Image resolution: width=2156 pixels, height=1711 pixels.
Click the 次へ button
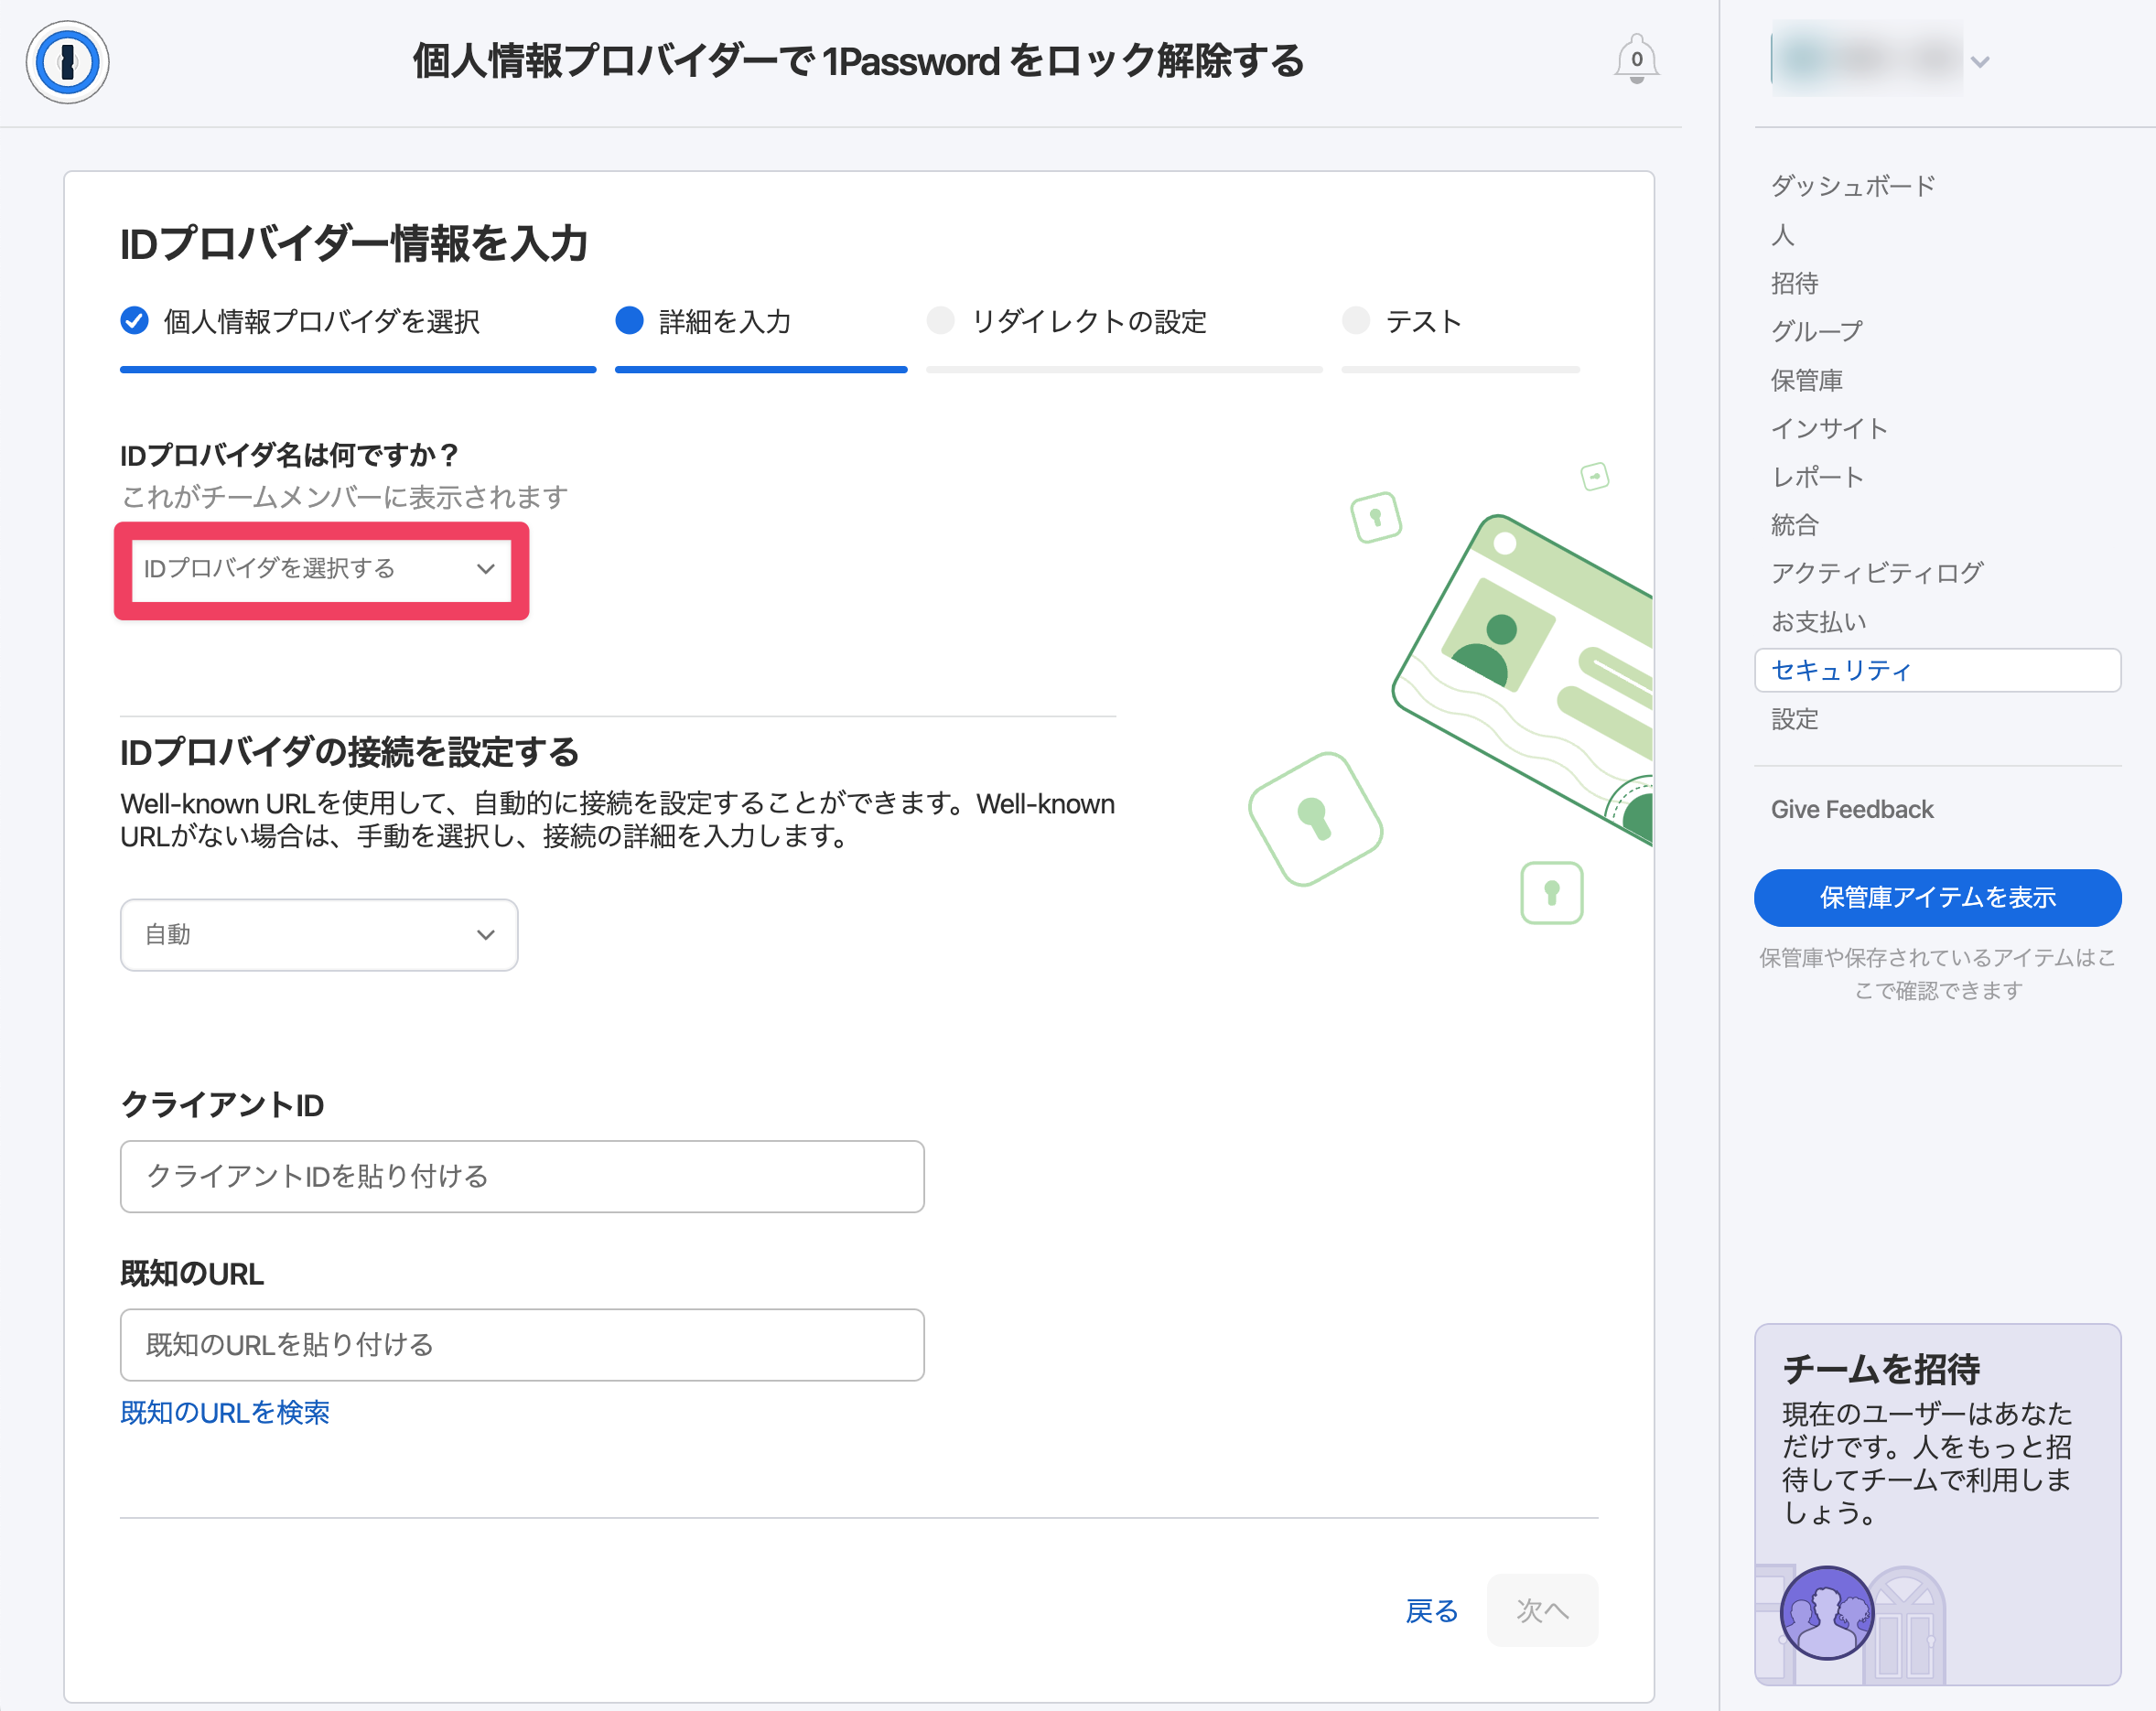(1542, 1611)
